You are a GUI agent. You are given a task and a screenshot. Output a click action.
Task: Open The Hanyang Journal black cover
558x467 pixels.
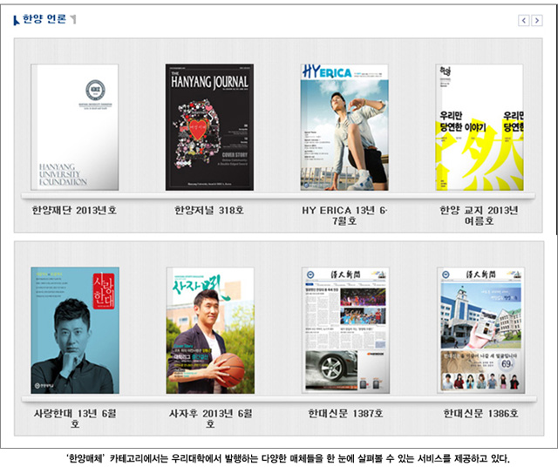(x=209, y=127)
